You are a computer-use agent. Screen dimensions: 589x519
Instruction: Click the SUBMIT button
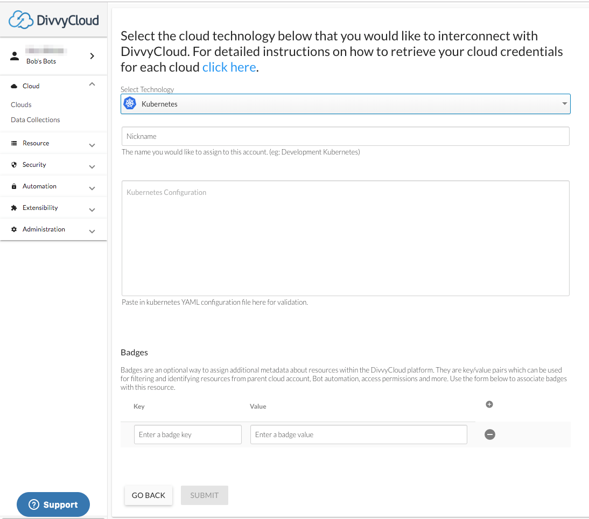pyautogui.click(x=205, y=495)
